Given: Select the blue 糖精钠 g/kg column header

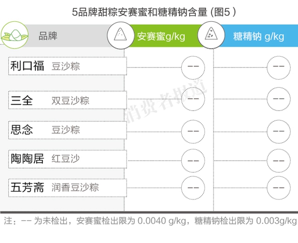Looking at the screenshot, I should pyautogui.click(x=258, y=36).
